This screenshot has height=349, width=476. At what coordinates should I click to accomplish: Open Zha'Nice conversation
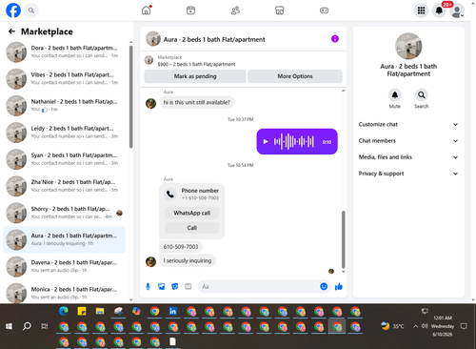tap(65, 186)
